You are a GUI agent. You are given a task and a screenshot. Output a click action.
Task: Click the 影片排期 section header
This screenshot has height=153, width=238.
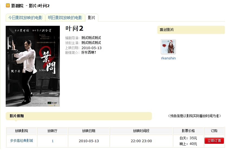pos(79,116)
